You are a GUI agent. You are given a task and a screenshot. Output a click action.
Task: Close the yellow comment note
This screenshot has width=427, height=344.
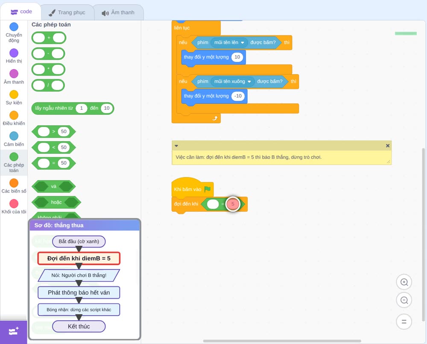point(388,146)
